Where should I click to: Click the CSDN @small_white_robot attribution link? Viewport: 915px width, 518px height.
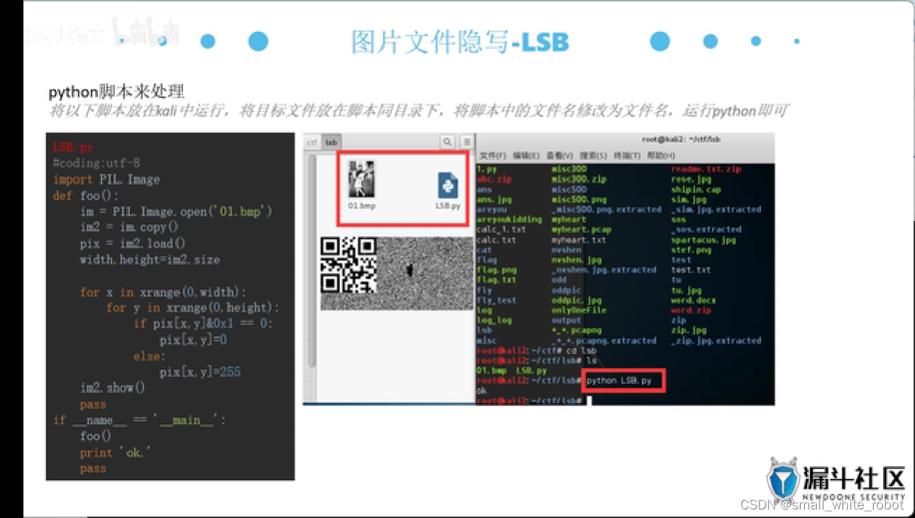(x=822, y=505)
